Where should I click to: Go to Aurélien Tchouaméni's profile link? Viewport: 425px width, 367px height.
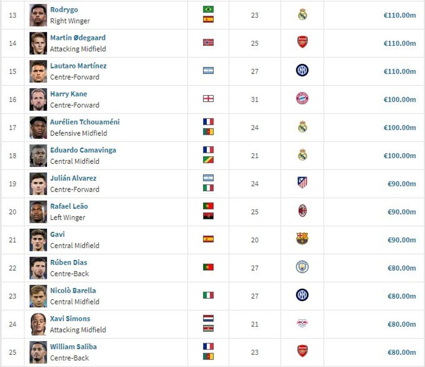85,122
